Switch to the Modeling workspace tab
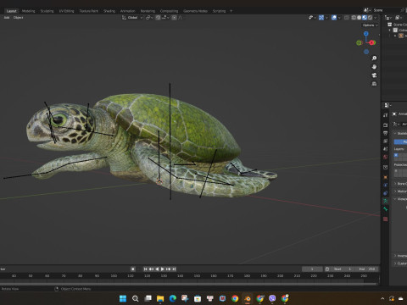This screenshot has height=305, width=407. [x=28, y=11]
